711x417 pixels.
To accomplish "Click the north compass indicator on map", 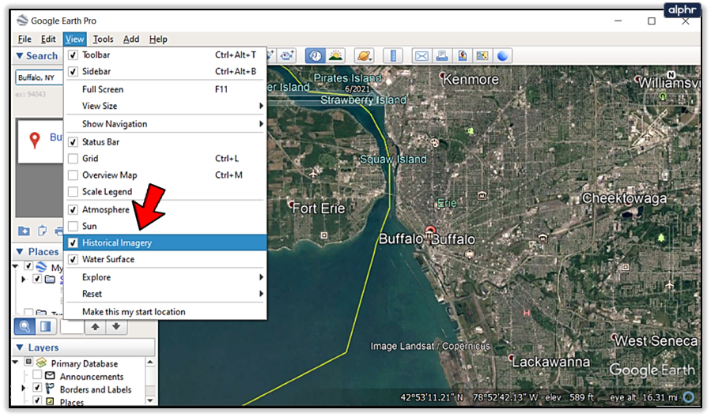I will 671,75.
